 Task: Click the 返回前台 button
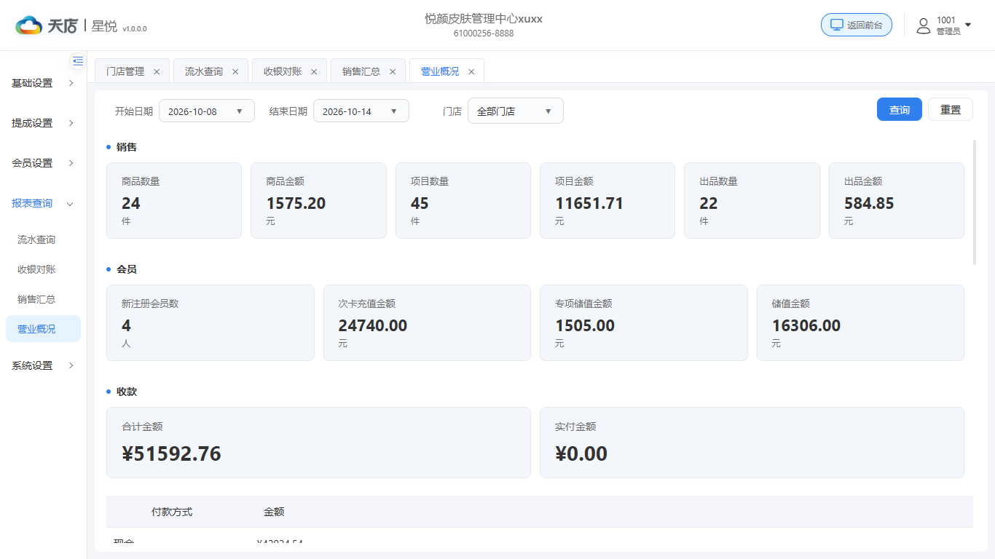pos(857,25)
